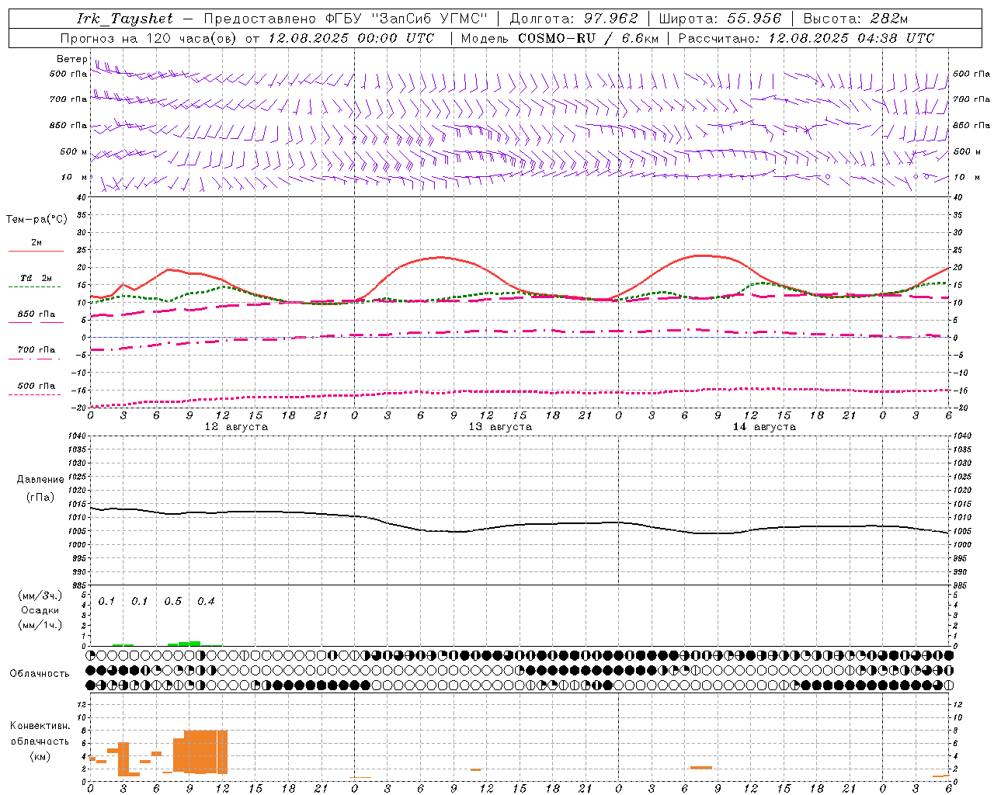Click the "Тем-ра(°C)" temperature panel label

pos(36,220)
